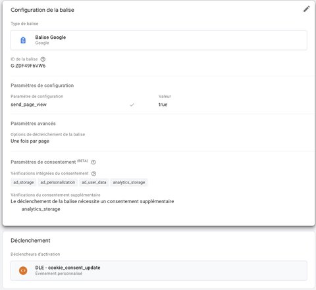The image size is (316, 290).
Task: Click the ad_user_data consent chip
Action: [94, 182]
